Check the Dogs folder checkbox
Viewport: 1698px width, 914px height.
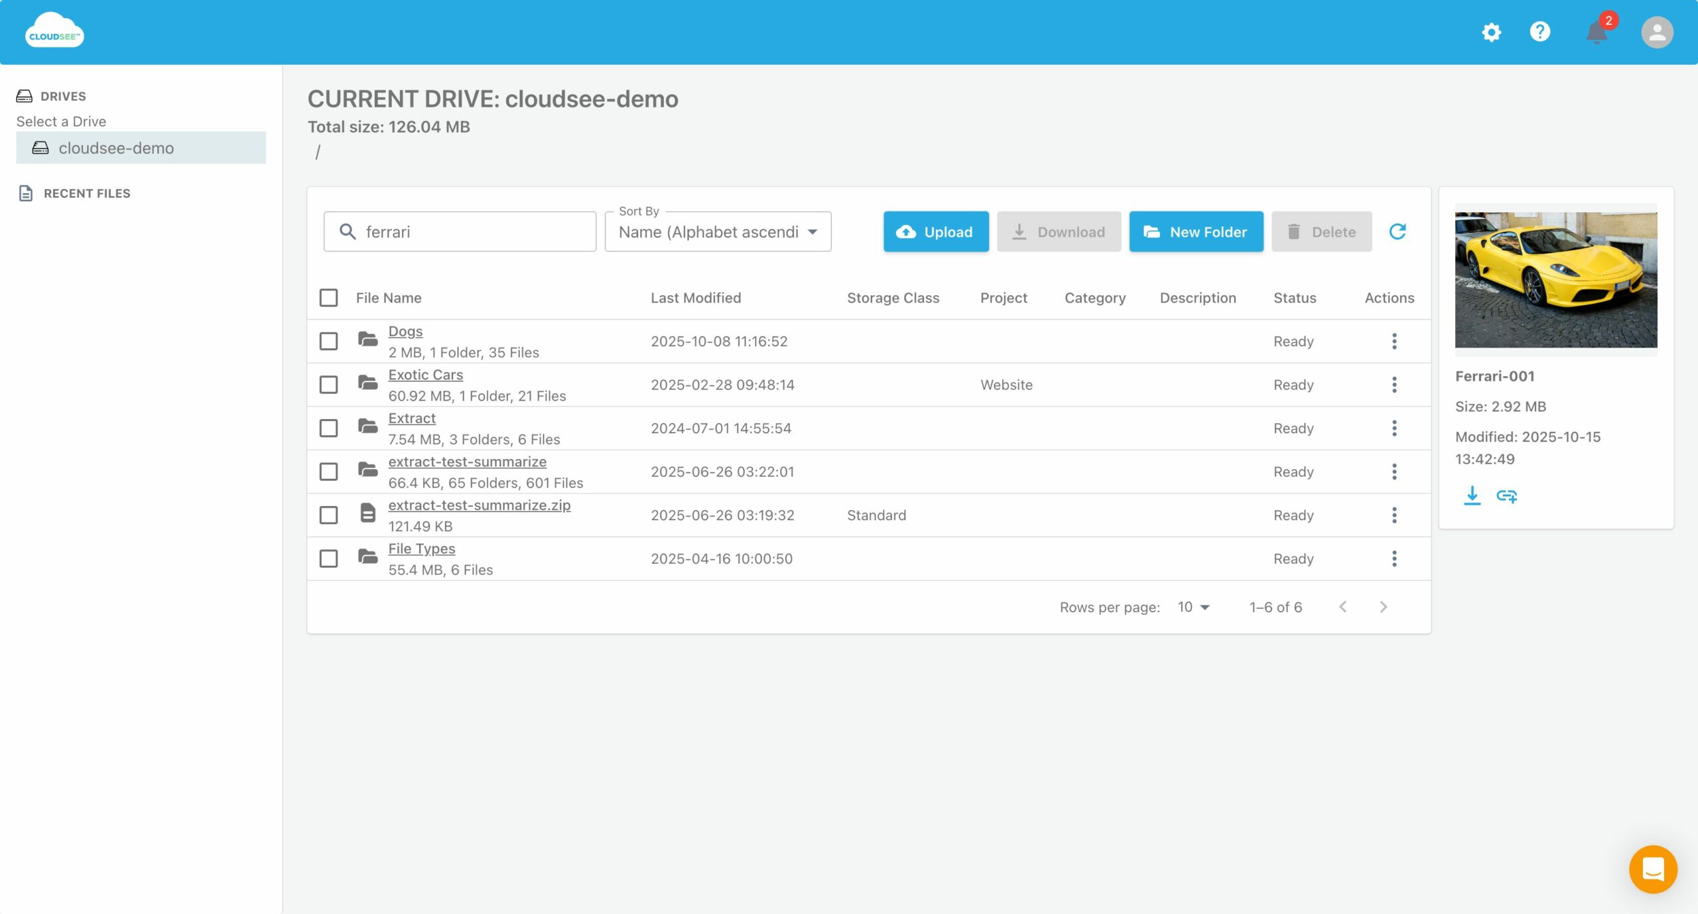tap(328, 341)
